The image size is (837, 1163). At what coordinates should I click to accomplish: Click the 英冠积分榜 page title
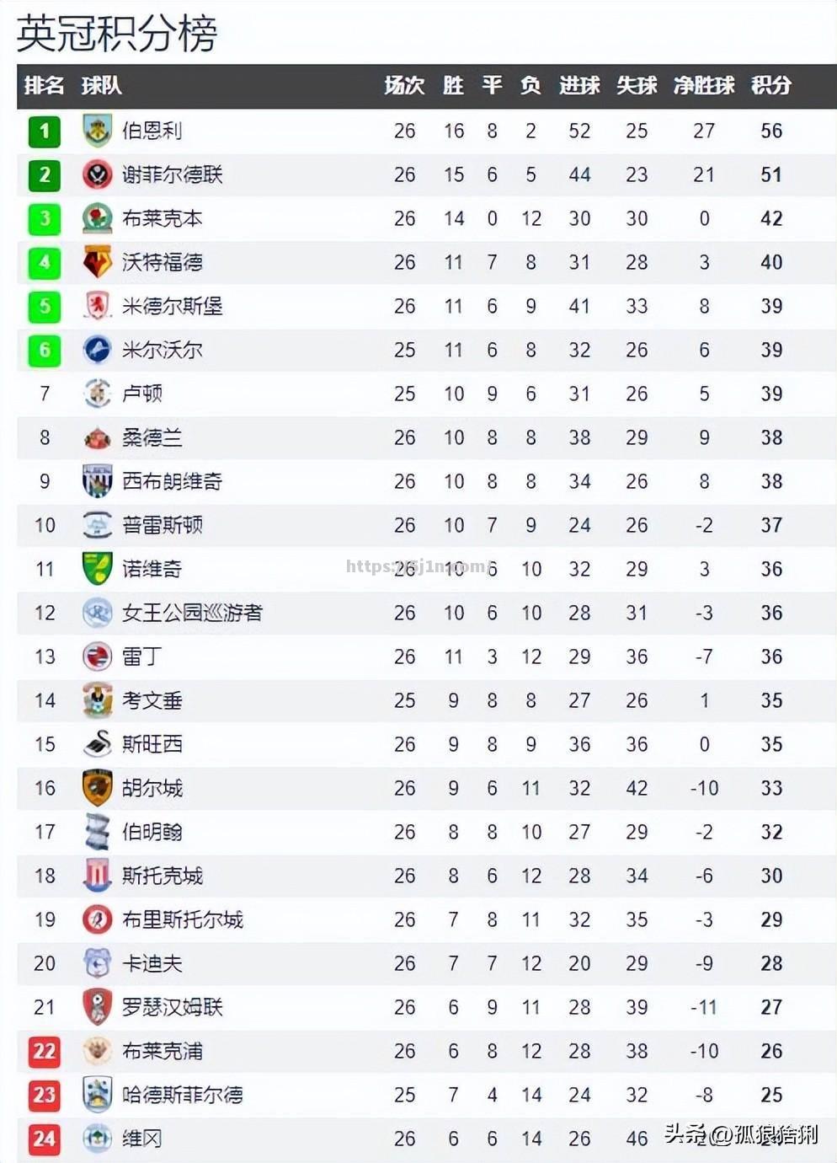[x=117, y=33]
